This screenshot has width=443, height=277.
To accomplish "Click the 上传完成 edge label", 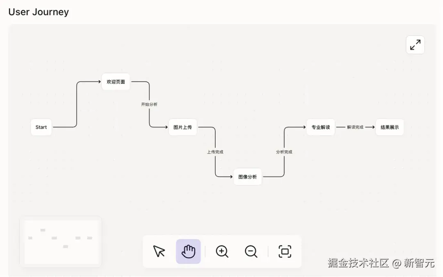I will click(215, 152).
